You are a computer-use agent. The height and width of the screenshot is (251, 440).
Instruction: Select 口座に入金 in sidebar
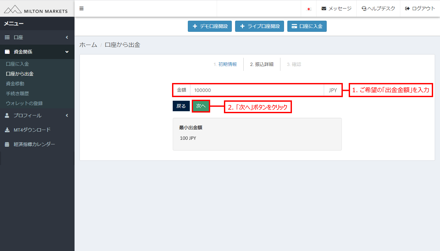tap(17, 64)
